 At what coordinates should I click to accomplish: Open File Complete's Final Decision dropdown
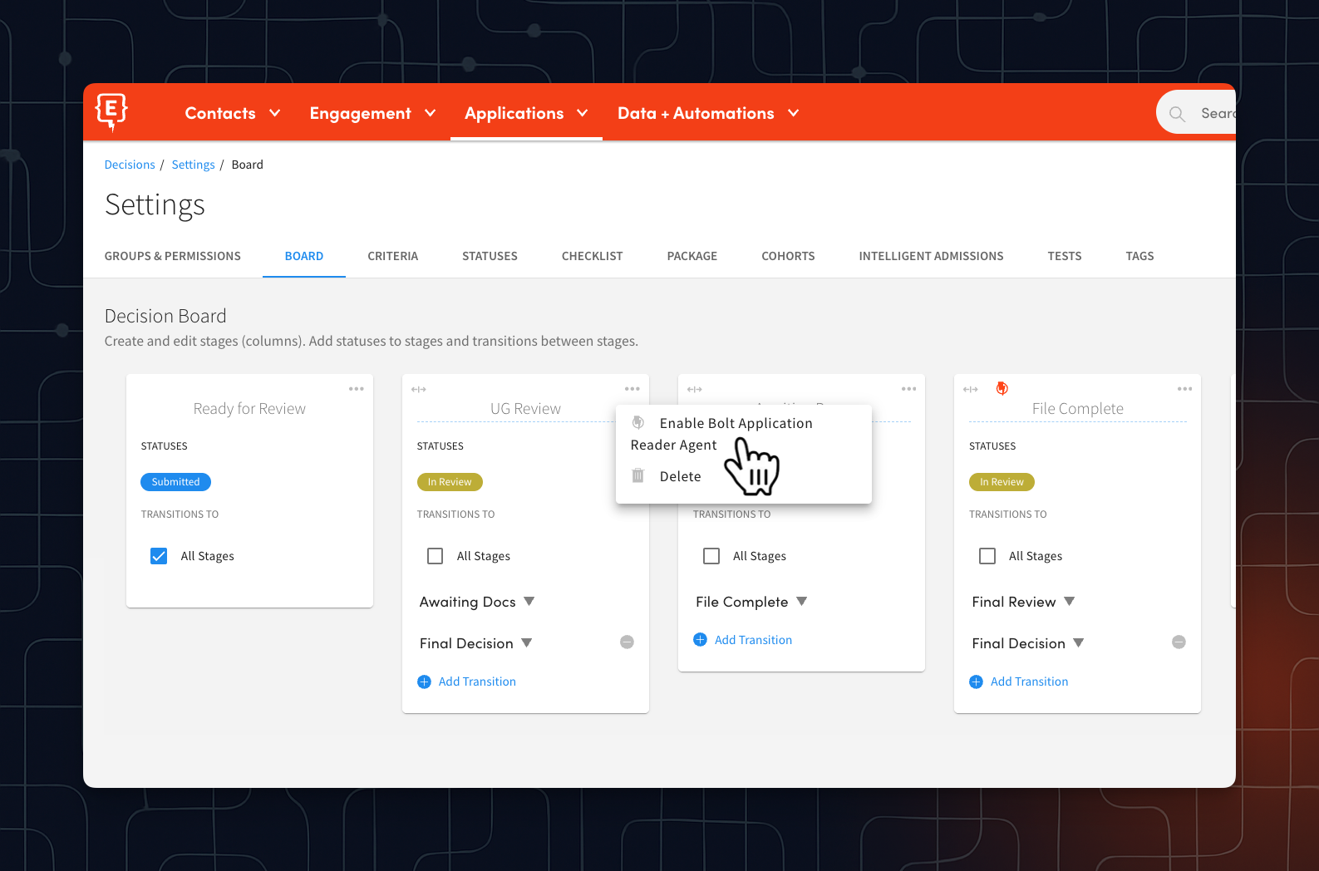point(1028,643)
